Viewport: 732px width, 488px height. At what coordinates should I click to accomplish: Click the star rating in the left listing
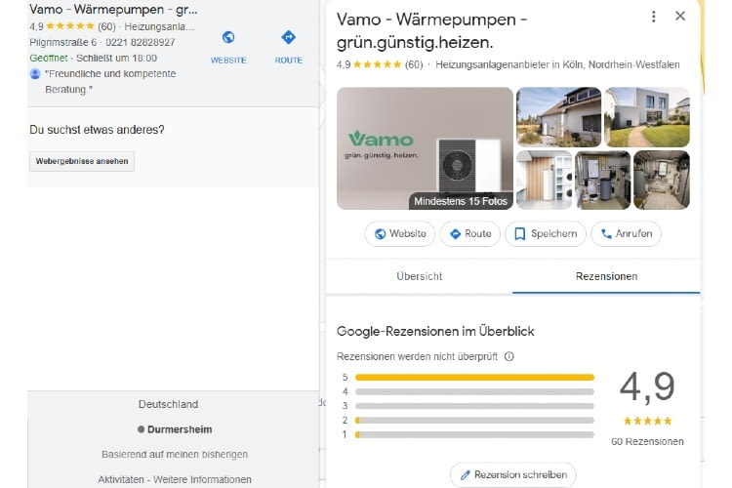[x=70, y=26]
